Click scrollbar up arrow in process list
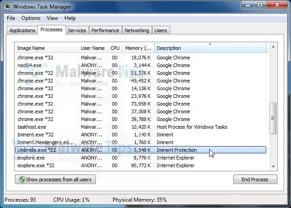 273,47
